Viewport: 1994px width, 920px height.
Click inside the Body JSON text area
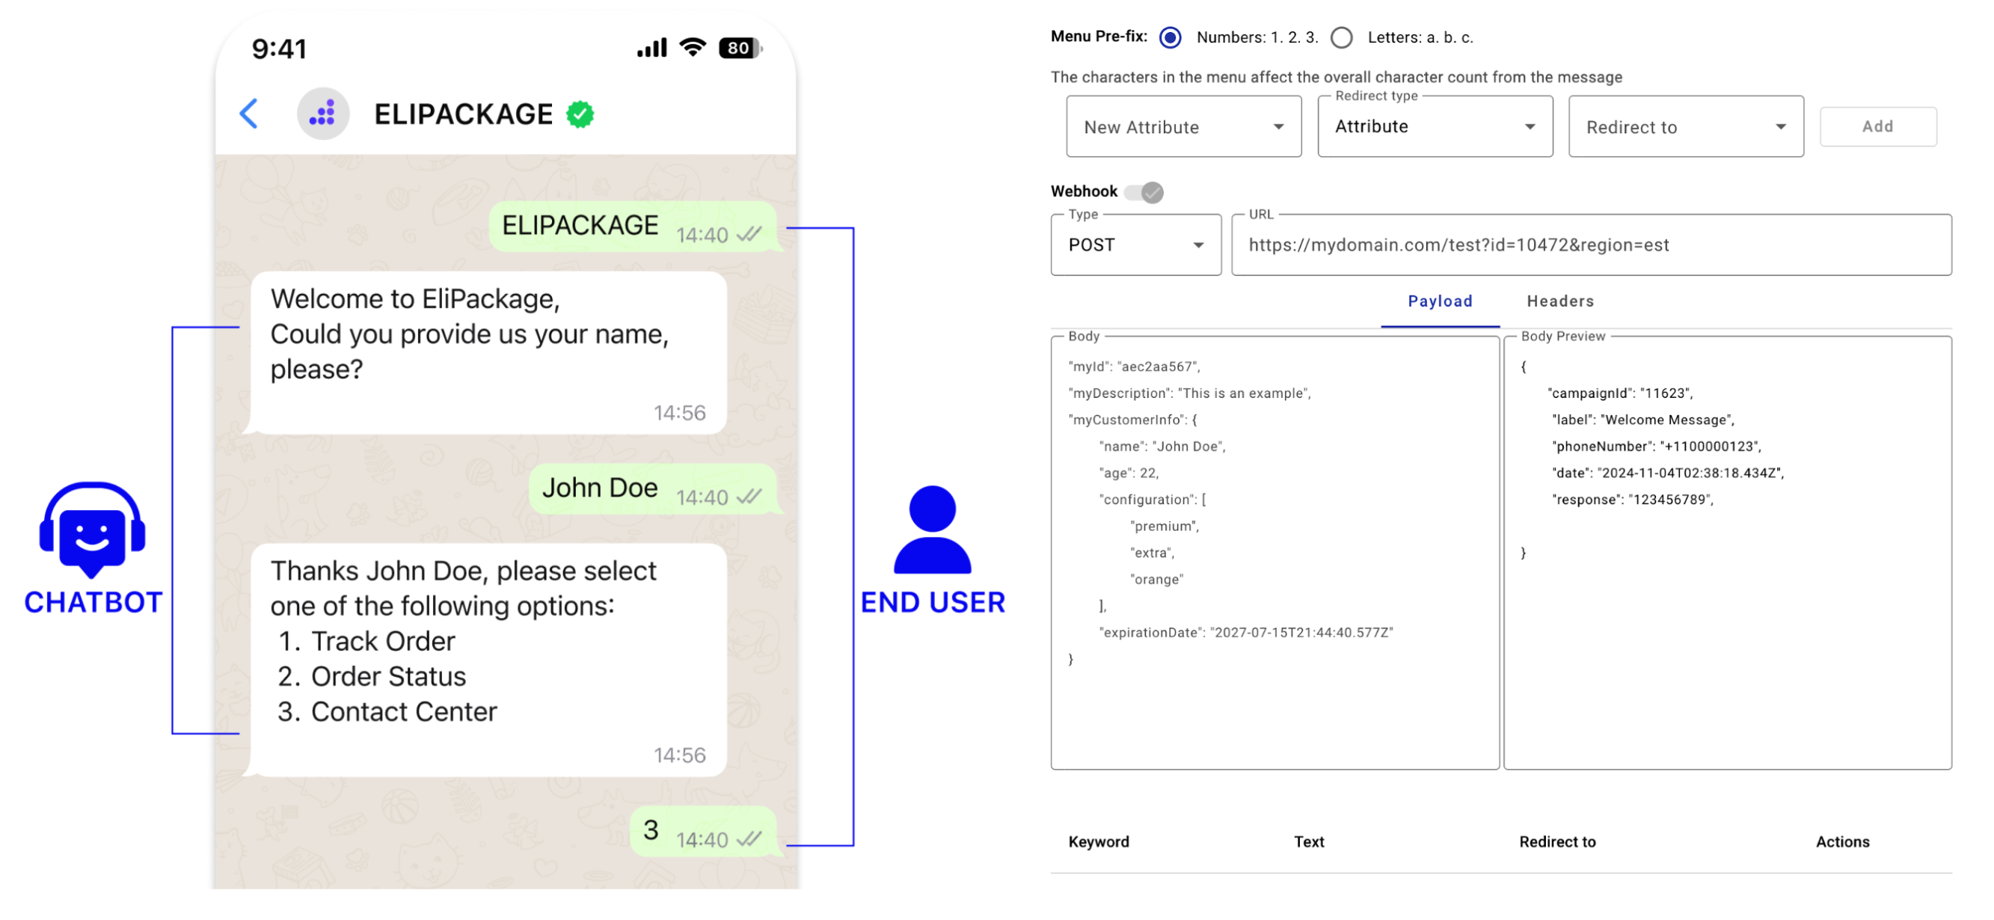1274,553
